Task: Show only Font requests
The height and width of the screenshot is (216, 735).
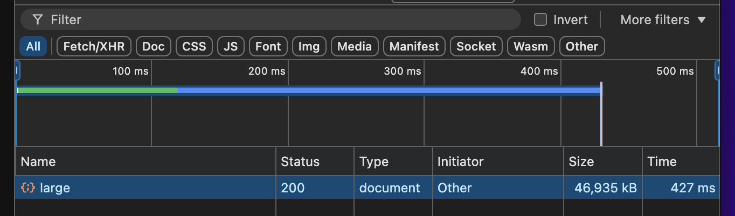Action: tap(268, 46)
